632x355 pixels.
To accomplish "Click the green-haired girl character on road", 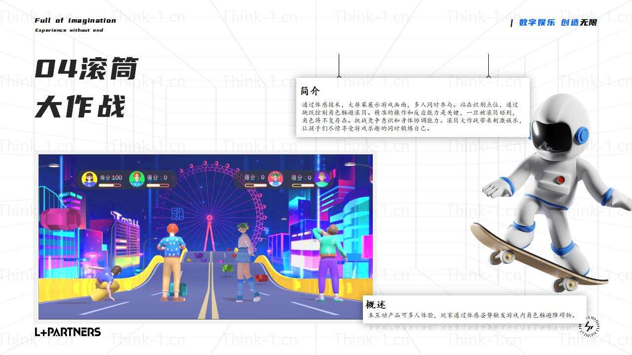I will coord(246,262).
